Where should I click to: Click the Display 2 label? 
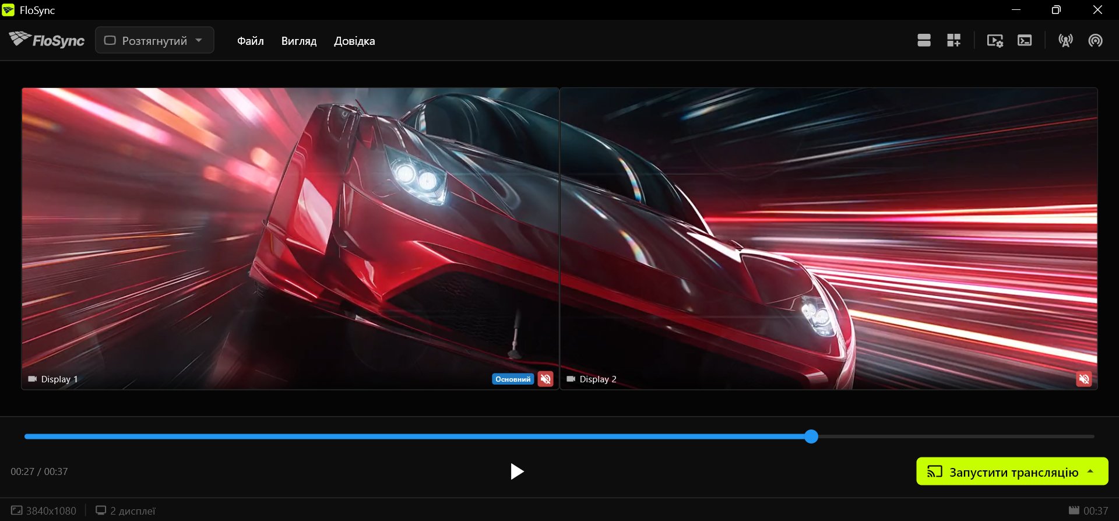click(x=598, y=379)
